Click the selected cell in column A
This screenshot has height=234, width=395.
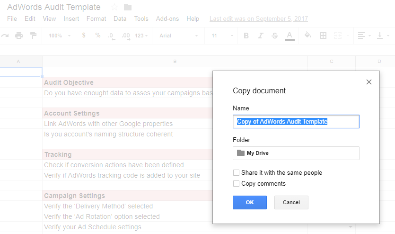point(21,72)
